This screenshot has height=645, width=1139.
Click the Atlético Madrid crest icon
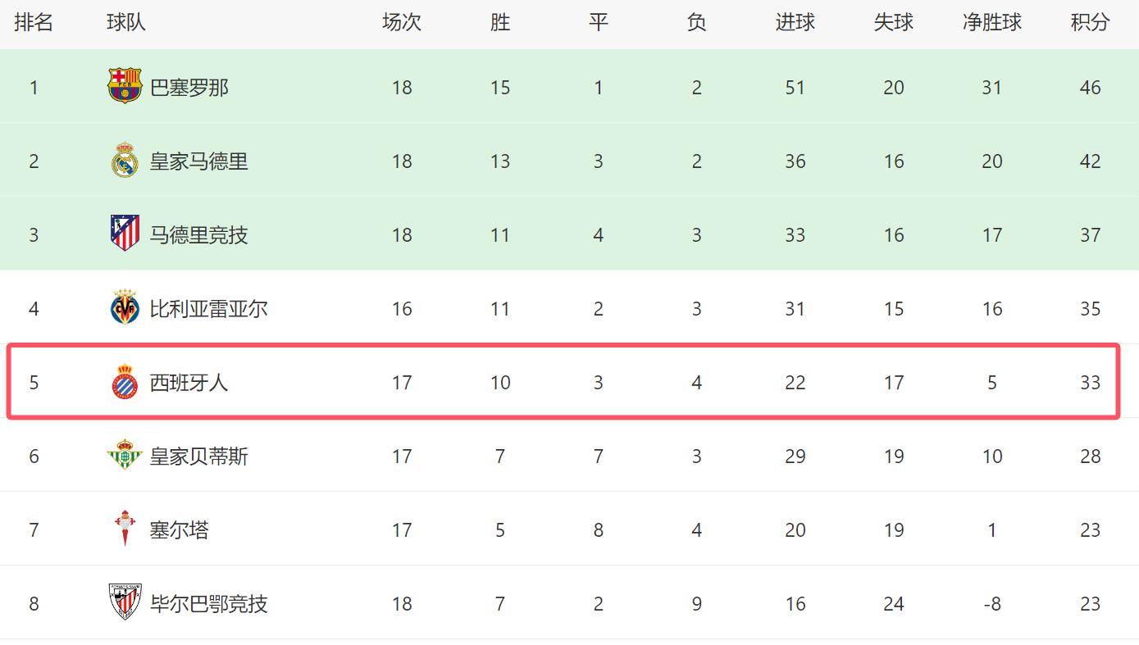point(125,234)
